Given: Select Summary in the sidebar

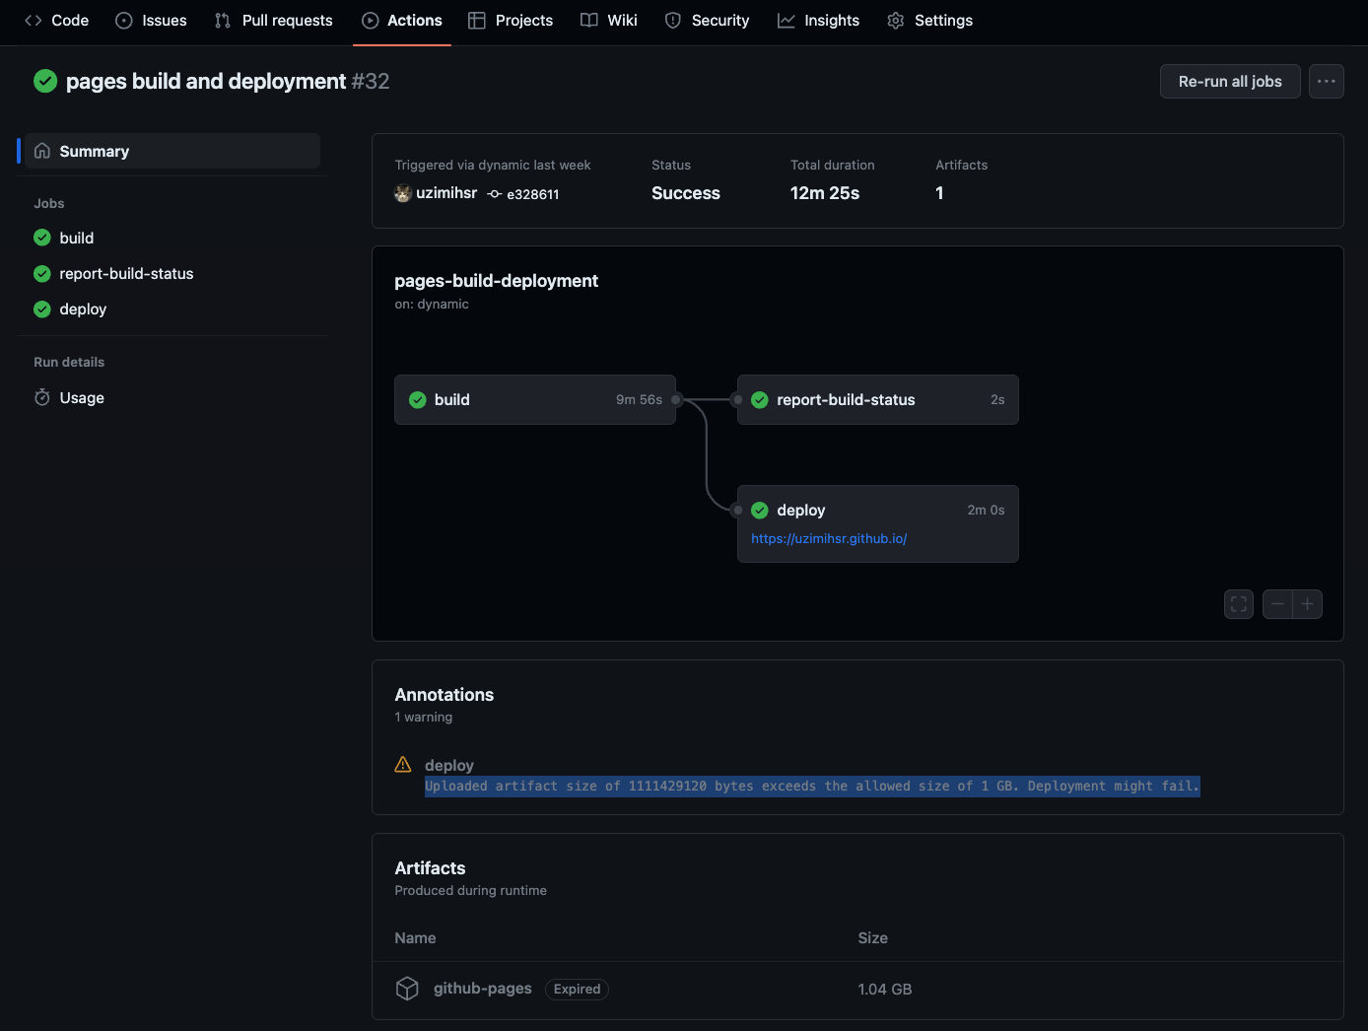Looking at the screenshot, I should click(172, 151).
